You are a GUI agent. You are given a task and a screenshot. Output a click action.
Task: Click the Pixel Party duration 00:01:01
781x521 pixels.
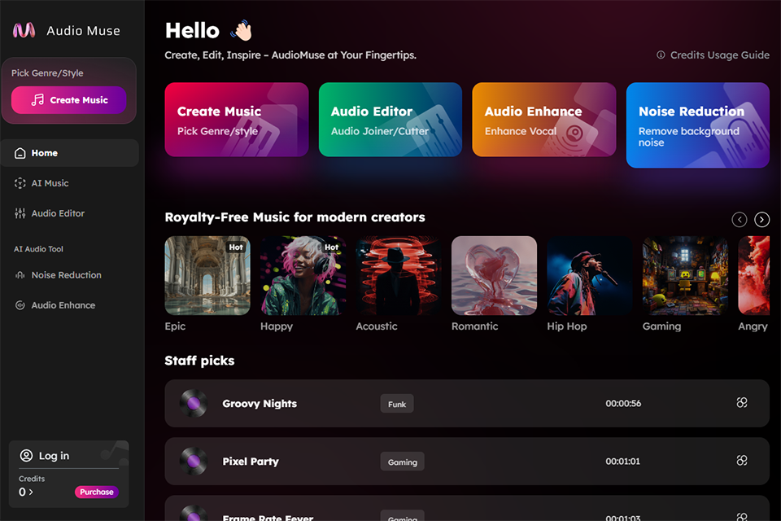point(622,462)
